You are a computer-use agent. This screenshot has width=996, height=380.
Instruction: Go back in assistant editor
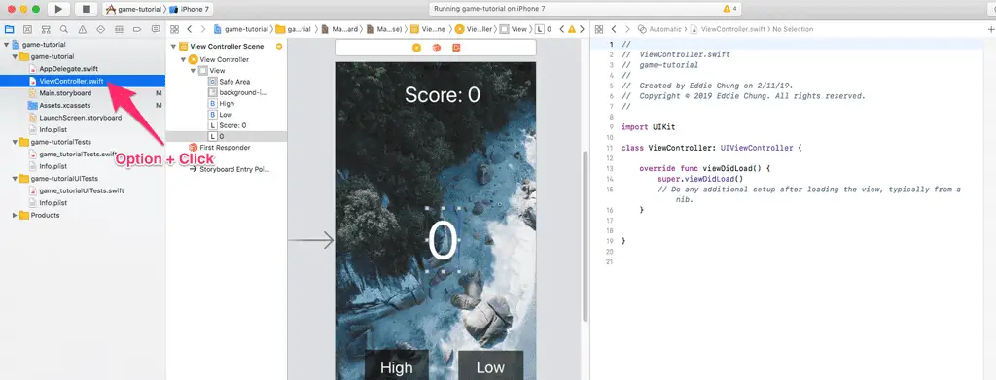tap(614, 29)
